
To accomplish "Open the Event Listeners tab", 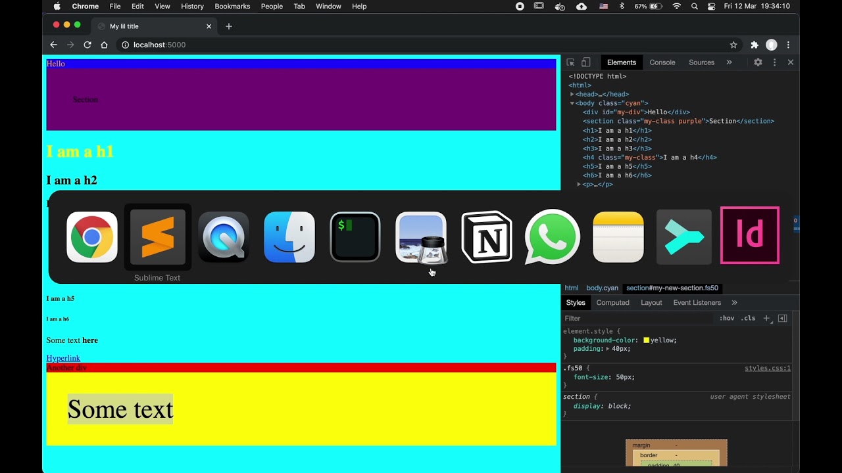I will [x=697, y=303].
